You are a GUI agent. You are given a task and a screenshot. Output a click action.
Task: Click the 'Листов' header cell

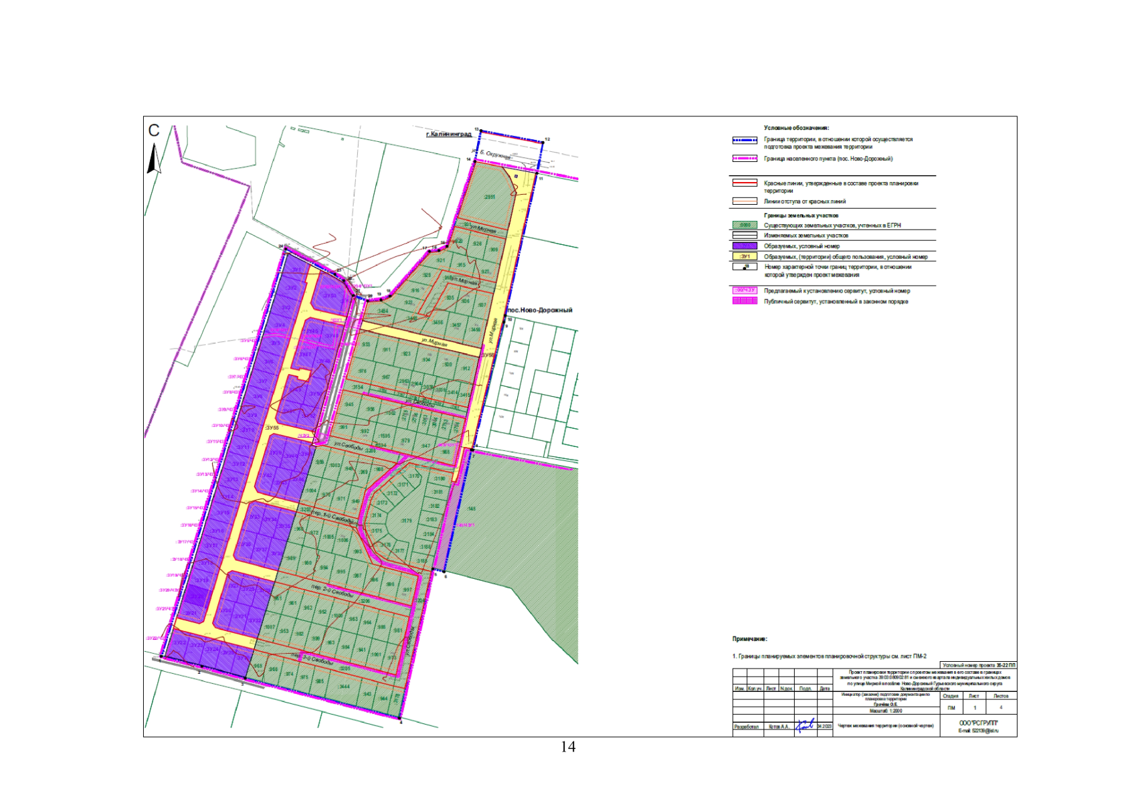tap(1001, 696)
